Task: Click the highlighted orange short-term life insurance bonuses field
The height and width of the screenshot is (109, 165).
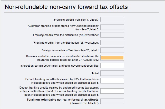Action: pos(112,58)
